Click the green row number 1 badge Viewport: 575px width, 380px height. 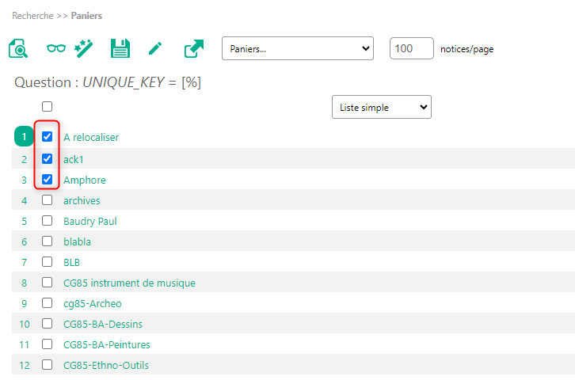pyautogui.click(x=24, y=137)
